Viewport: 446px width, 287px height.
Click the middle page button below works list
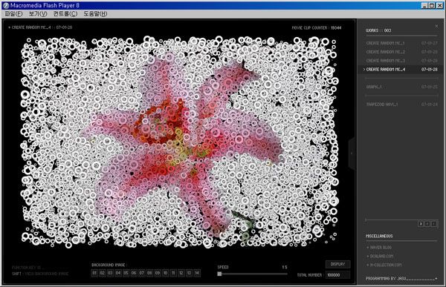(x=427, y=224)
